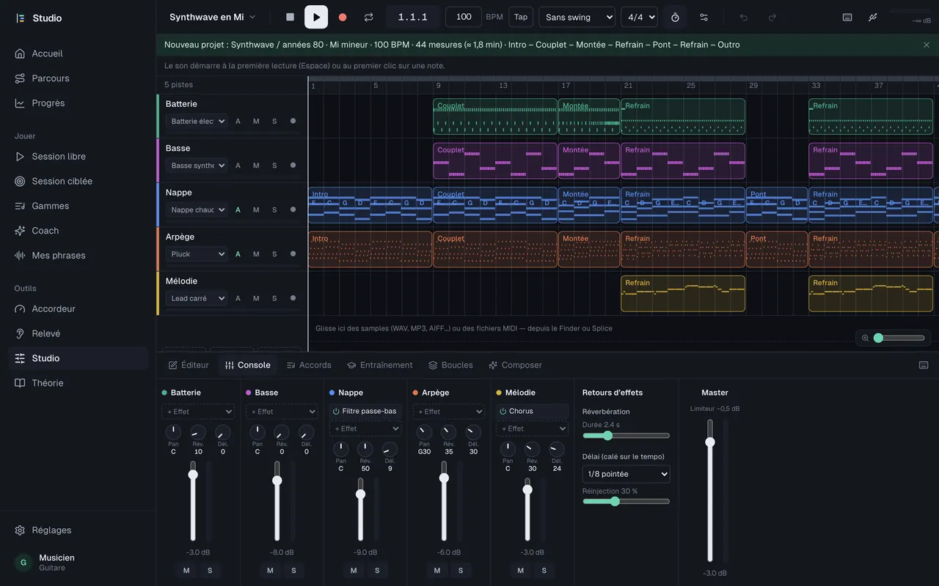Open Réglages in the sidebar
Viewport: 939px width, 586px height.
[78, 530]
